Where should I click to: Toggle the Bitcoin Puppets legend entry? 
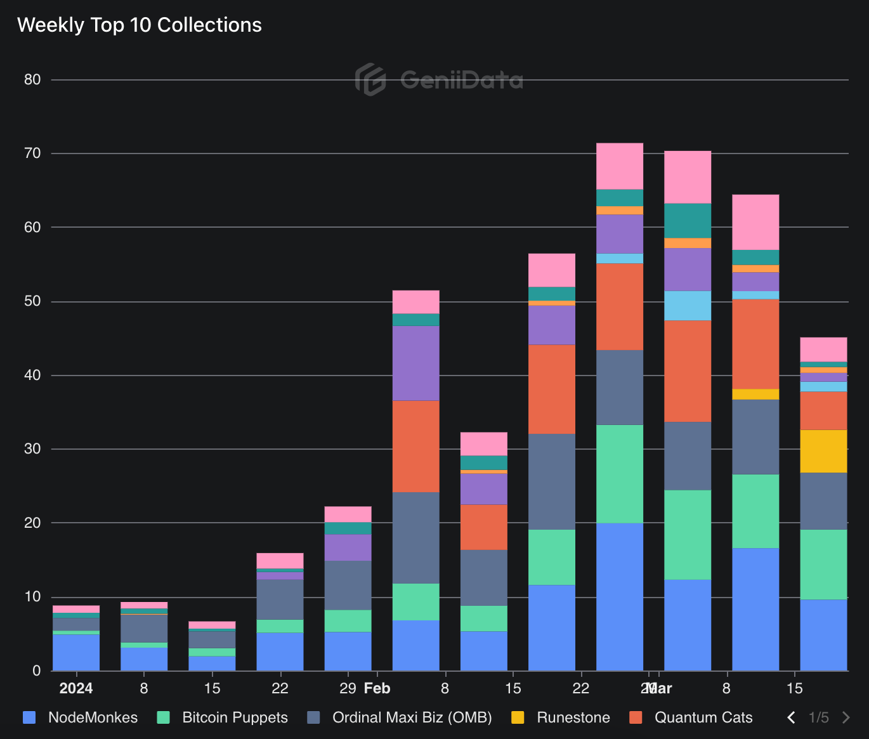tap(222, 717)
